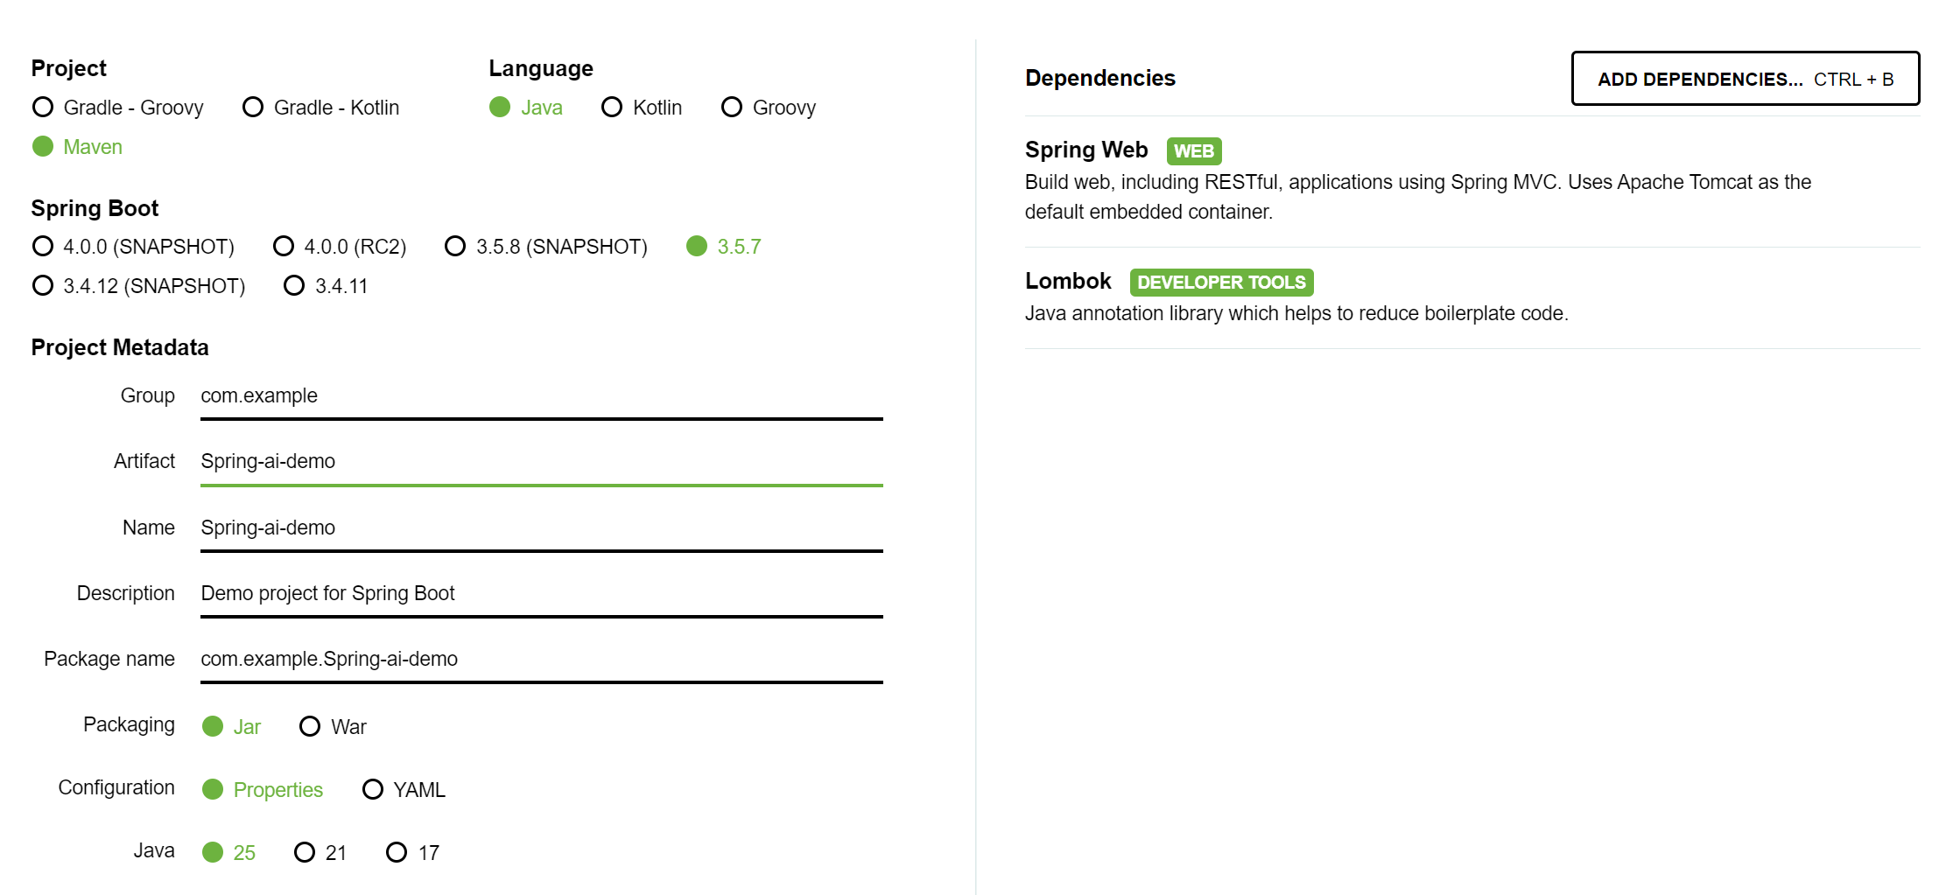This screenshot has height=895, width=1939.
Task: Open the Add Dependencies dialog
Action: tap(1745, 79)
